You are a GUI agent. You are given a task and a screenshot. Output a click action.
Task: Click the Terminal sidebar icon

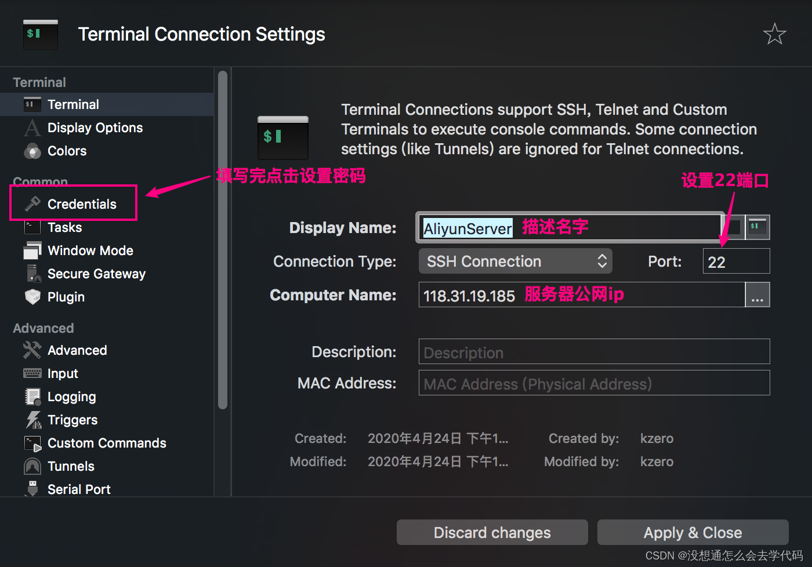click(x=32, y=104)
